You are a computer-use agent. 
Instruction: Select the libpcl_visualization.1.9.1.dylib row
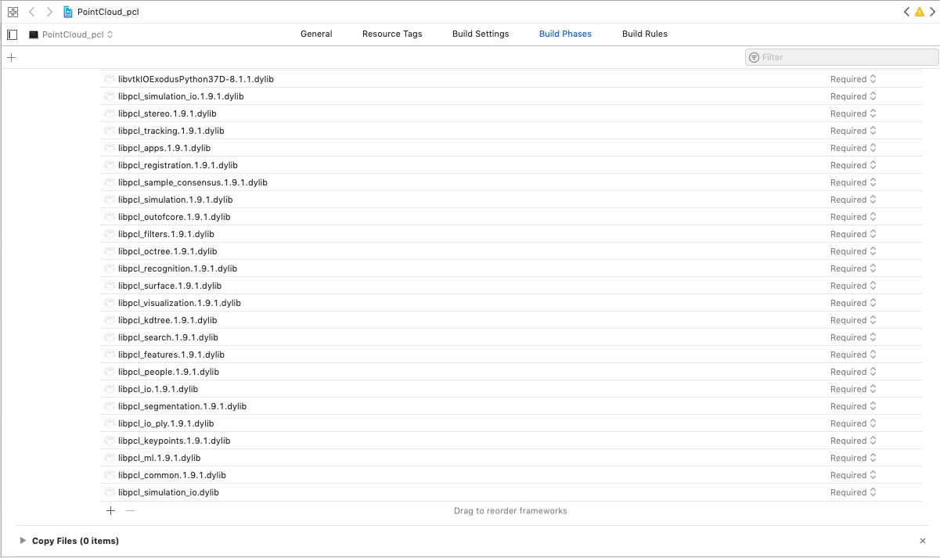tap(179, 303)
